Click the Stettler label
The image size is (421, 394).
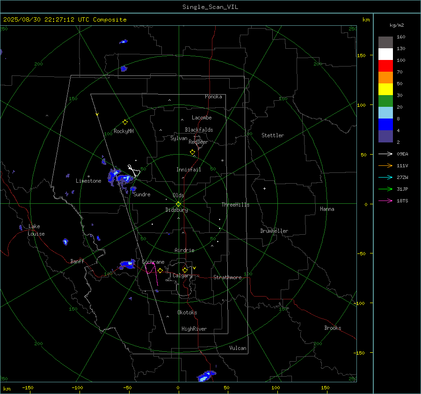point(273,135)
